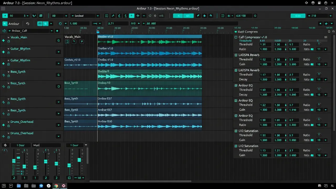Open Chrome from the taskbar

coord(56,186)
